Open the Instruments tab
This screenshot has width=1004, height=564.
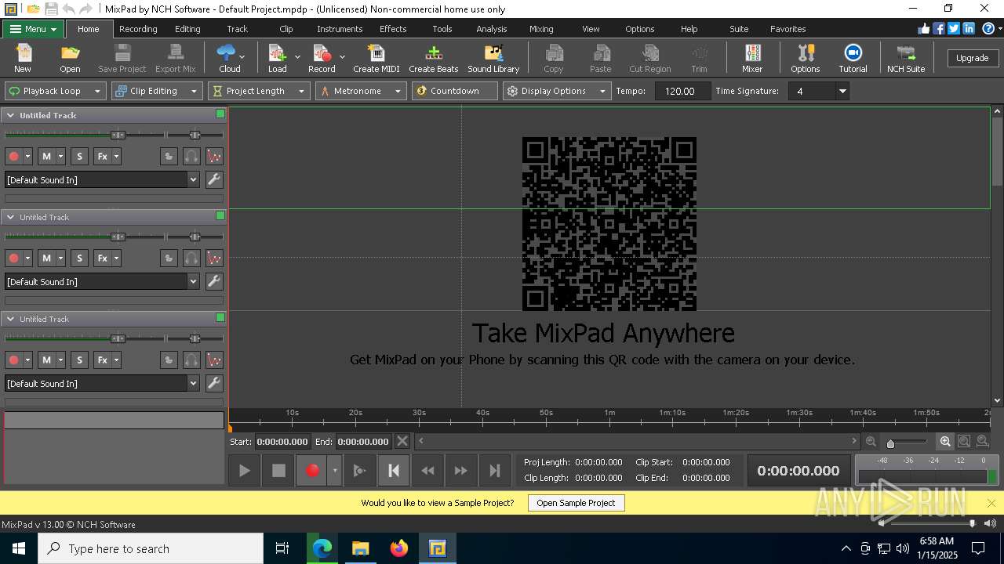pos(340,29)
